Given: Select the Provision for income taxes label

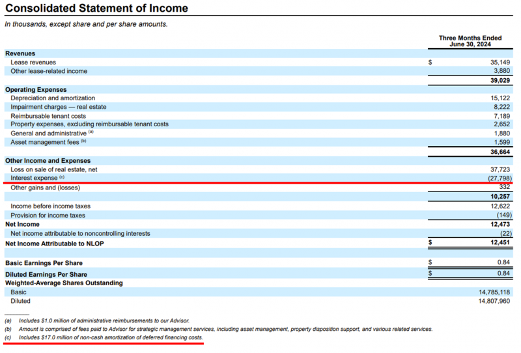Looking at the screenshot, I should [48, 215].
